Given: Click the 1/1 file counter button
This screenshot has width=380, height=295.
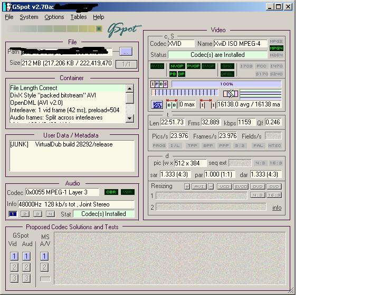Looking at the screenshot, I should click(126, 64).
